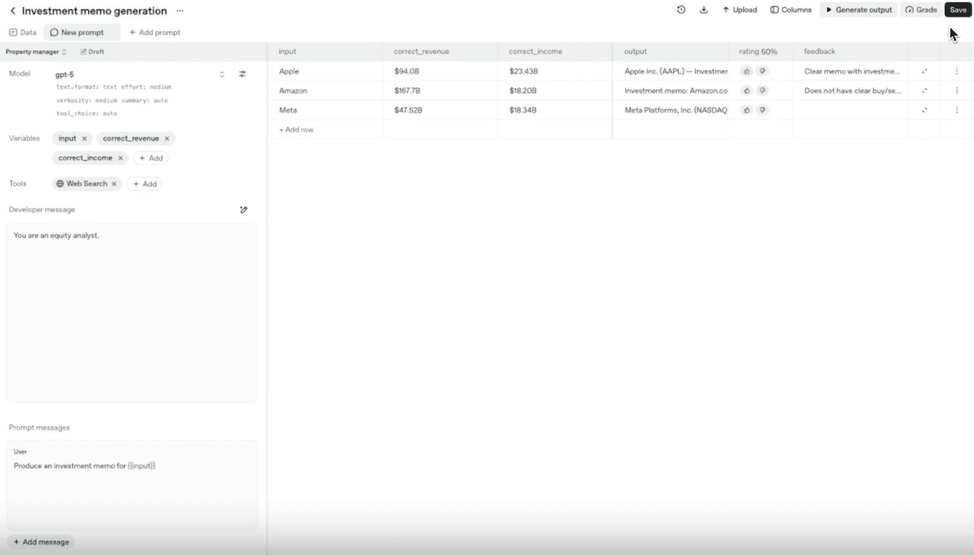974x555 pixels.
Task: Click the Draft status label
Action: point(93,52)
